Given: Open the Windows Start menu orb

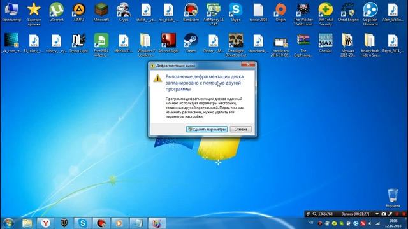Looking at the screenshot, I should 8,223.
